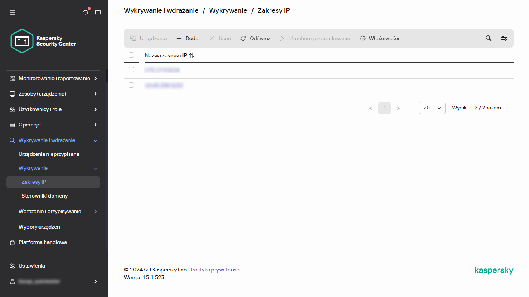Refresh the IP ranges list via Odśwież
This screenshot has height=297, width=529.
pyautogui.click(x=255, y=38)
